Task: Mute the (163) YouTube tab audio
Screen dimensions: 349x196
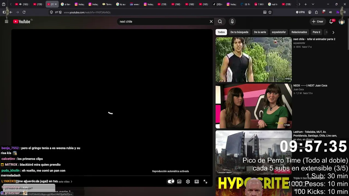Action: (x=20, y=4)
